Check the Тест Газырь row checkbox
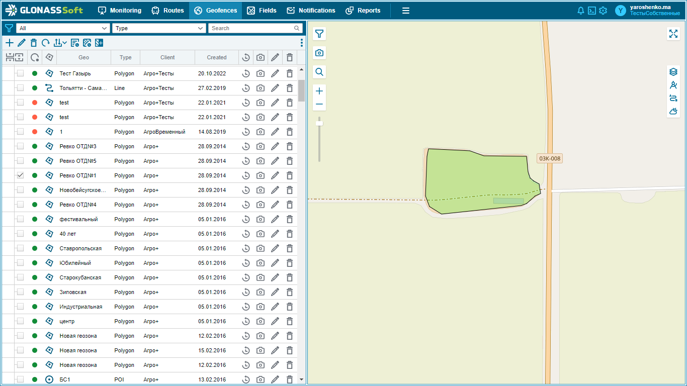This screenshot has height=386, width=687. 20,73
